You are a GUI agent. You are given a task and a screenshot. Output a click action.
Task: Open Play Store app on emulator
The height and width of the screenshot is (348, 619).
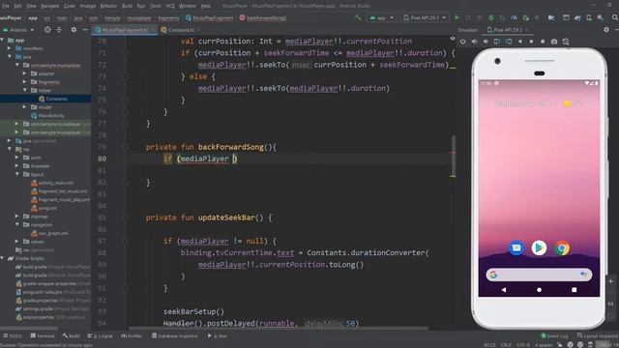[539, 248]
